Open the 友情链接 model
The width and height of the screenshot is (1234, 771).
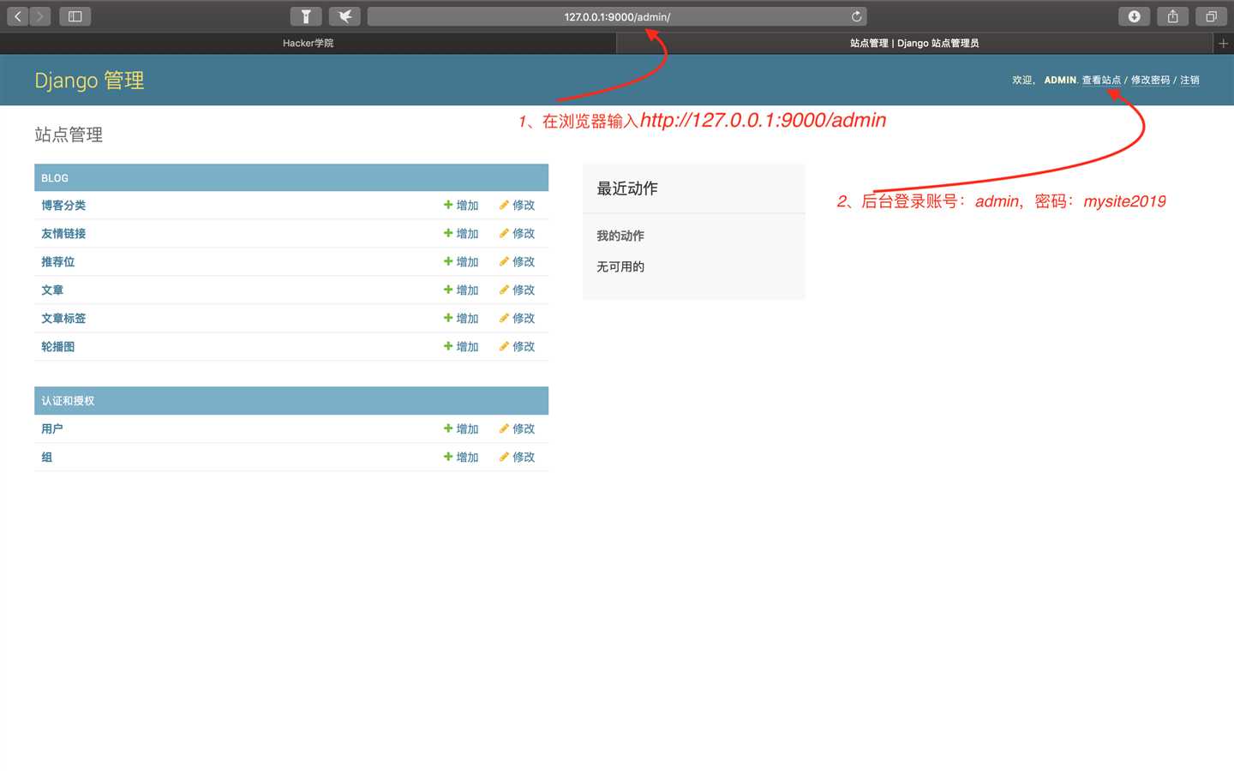(x=63, y=234)
